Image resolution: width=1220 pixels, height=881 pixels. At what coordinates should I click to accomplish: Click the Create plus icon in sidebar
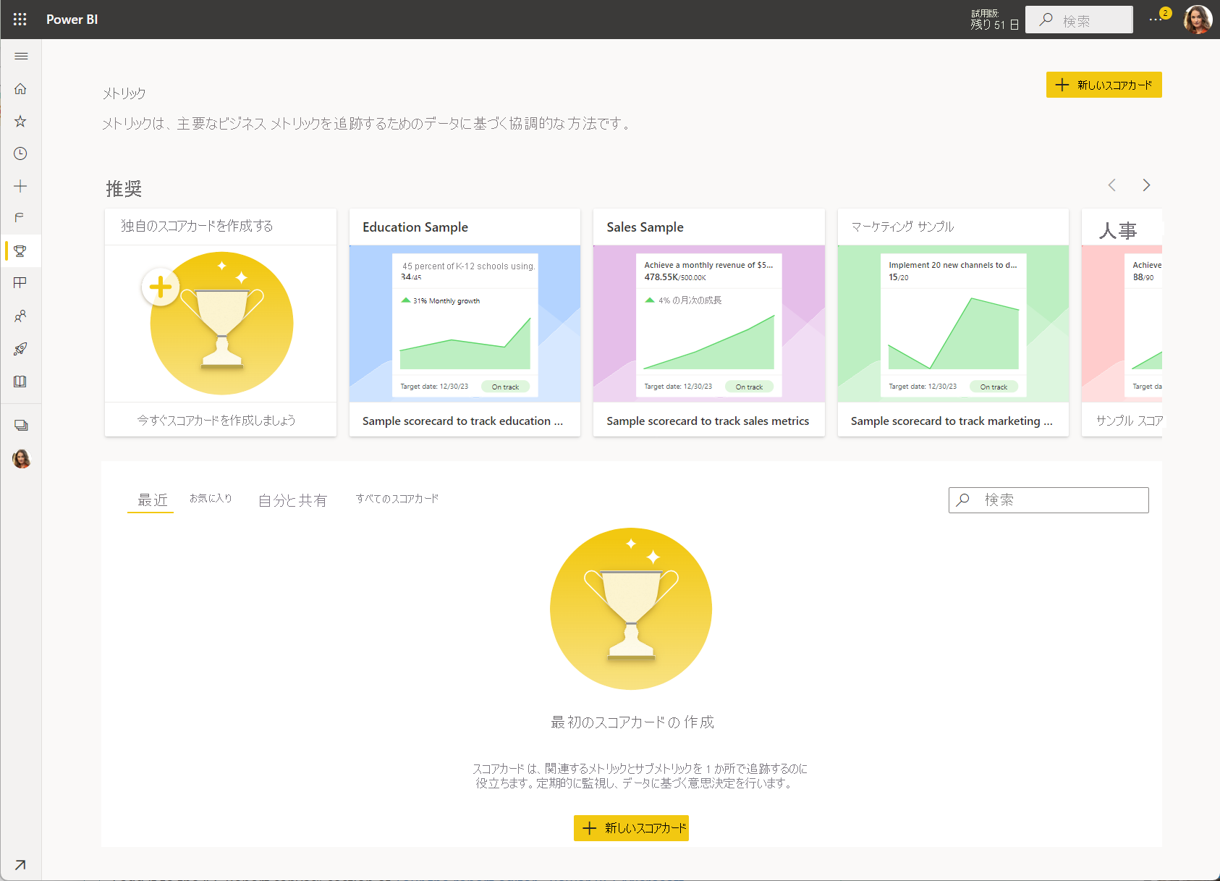(x=20, y=186)
